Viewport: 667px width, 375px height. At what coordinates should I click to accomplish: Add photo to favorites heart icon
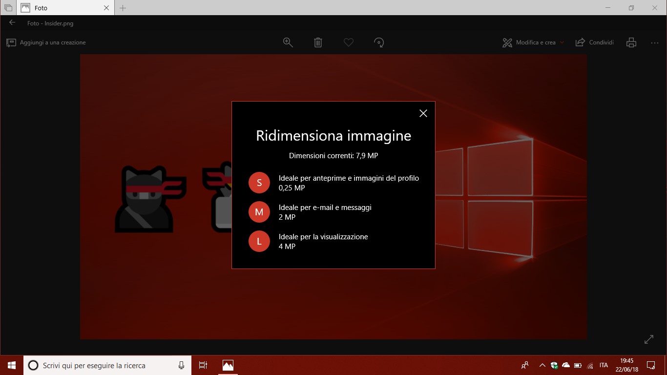pyautogui.click(x=348, y=42)
